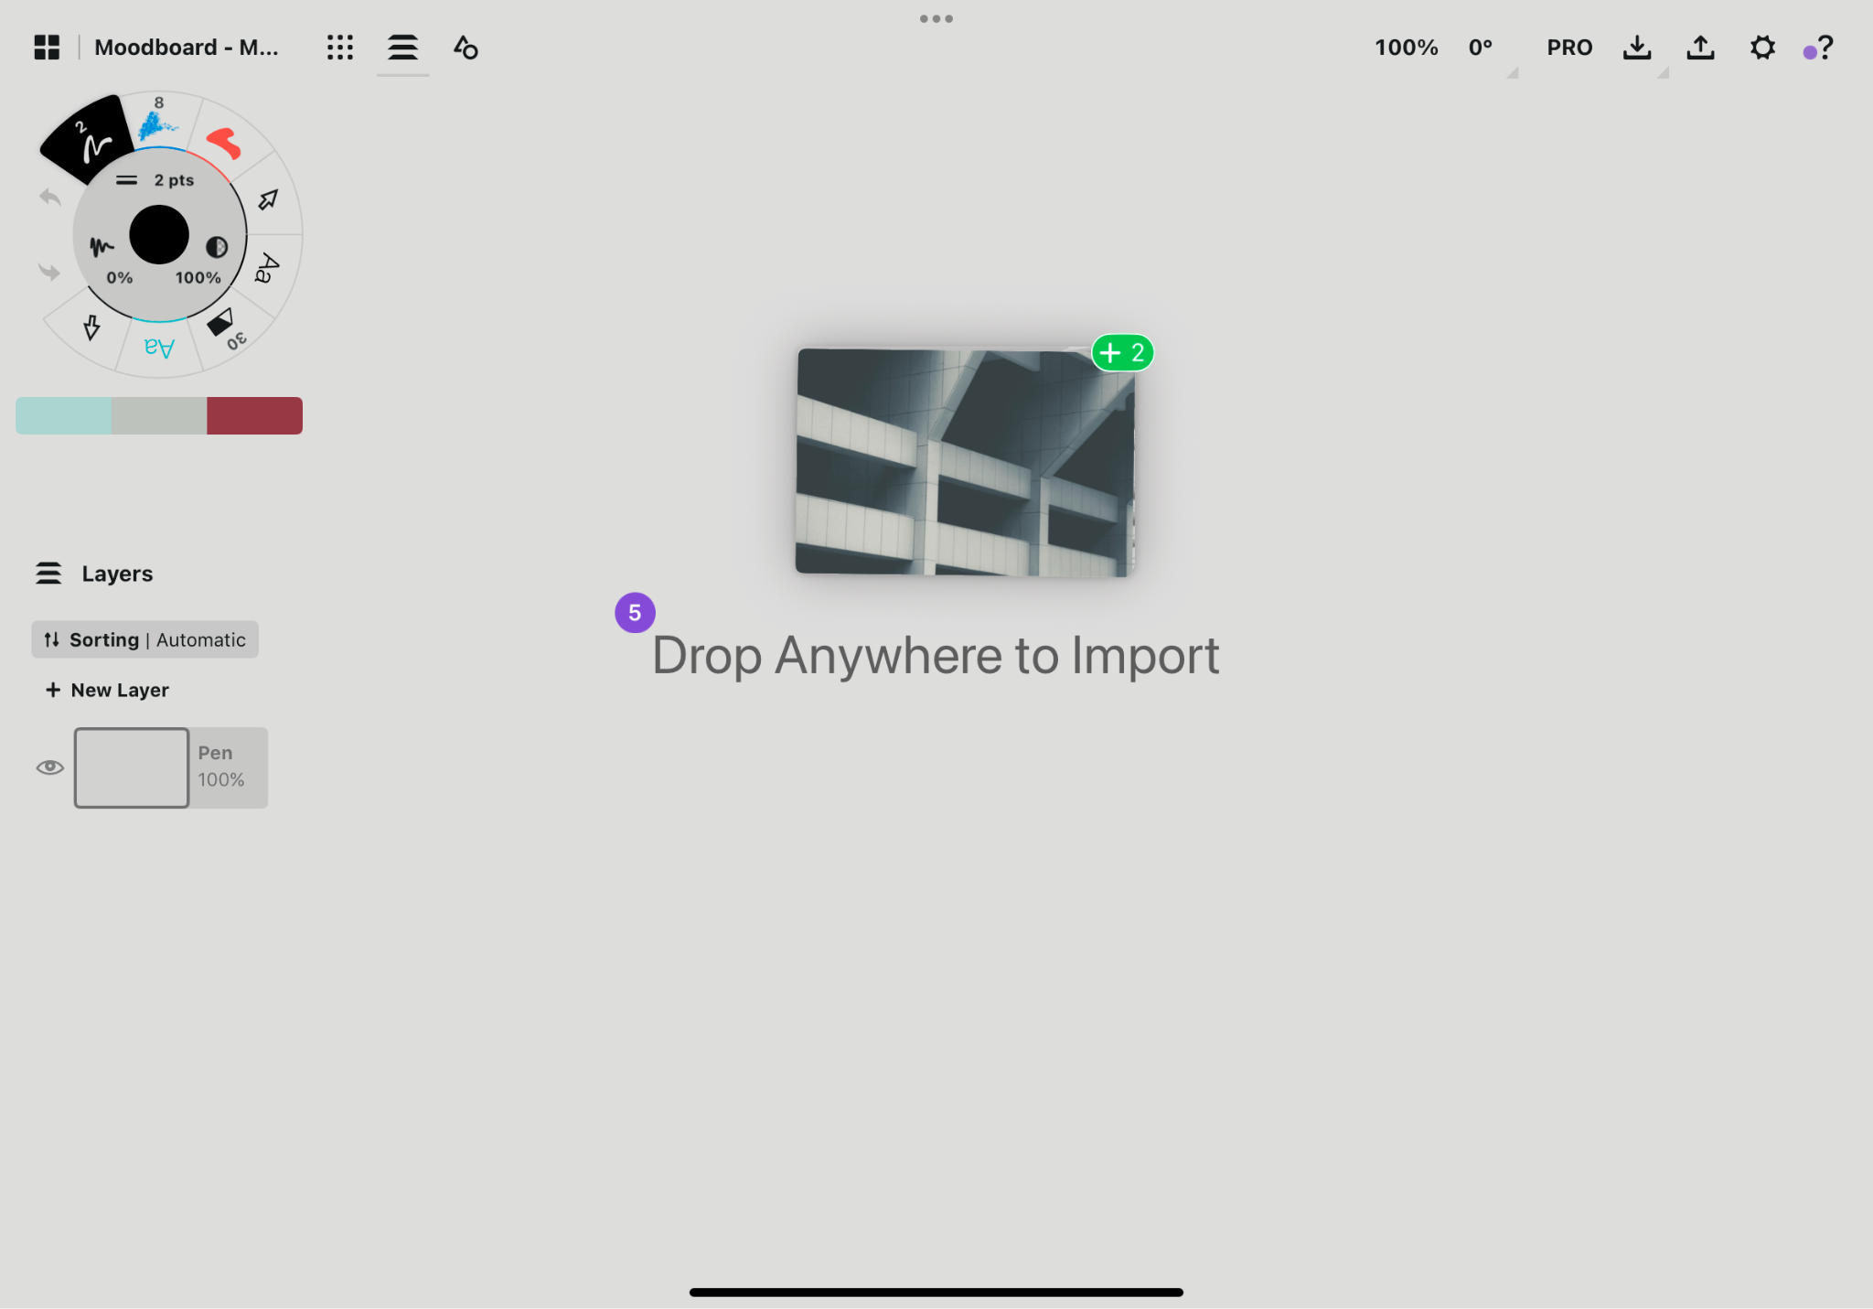Tap the Layers panel heading text
Screen dimensions: 1873x1309
click(117, 574)
